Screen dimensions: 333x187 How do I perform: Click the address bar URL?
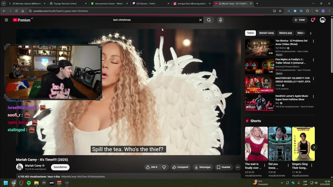61,11
